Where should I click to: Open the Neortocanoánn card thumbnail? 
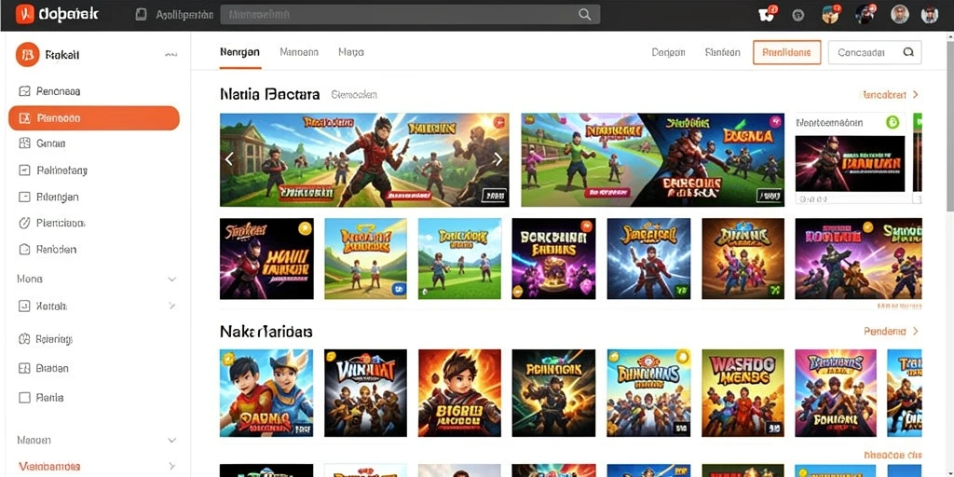click(x=850, y=164)
